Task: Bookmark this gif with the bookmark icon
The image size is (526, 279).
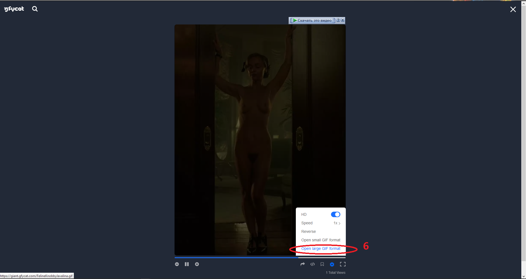Action: click(x=322, y=264)
